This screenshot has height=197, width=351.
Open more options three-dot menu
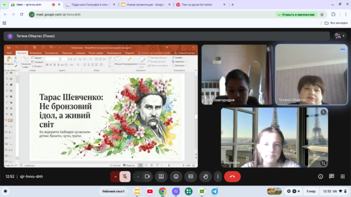[218, 176]
